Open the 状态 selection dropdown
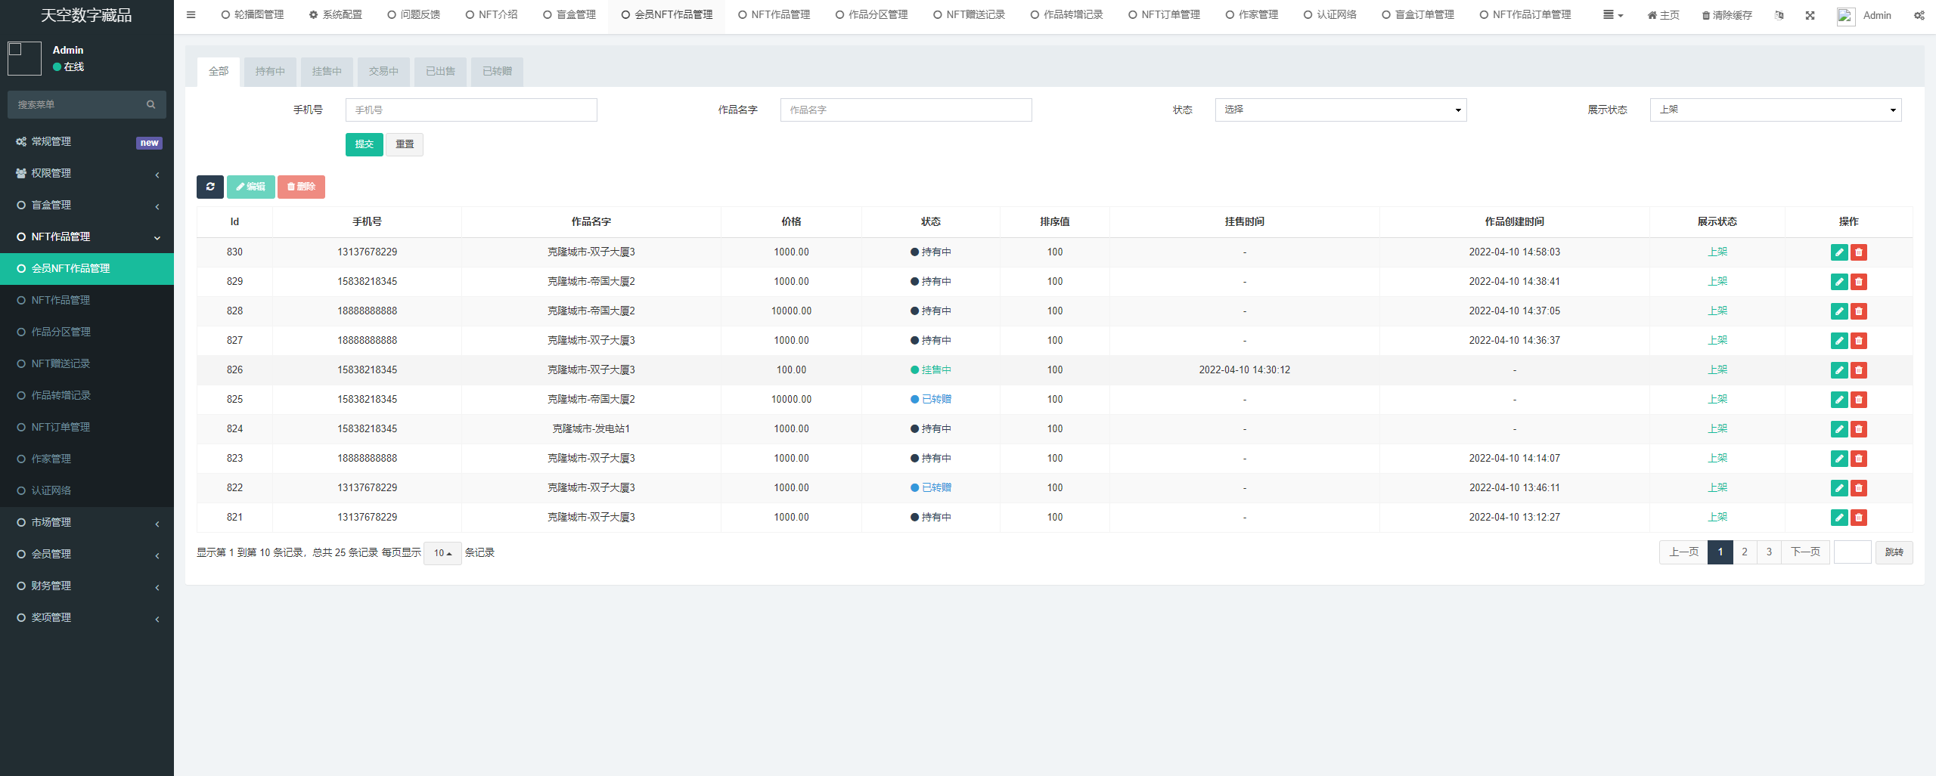Image resolution: width=1936 pixels, height=776 pixels. (x=1340, y=110)
